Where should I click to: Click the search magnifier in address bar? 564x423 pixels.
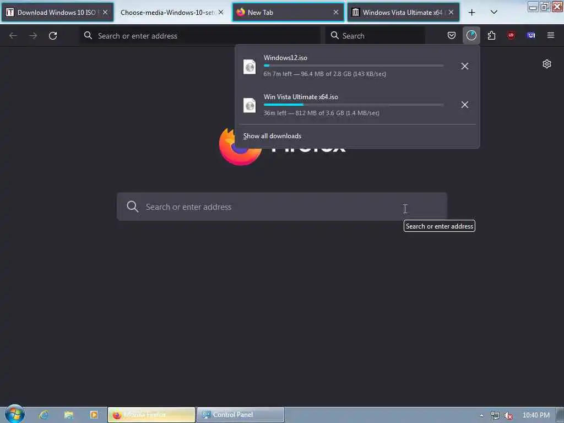pos(88,35)
